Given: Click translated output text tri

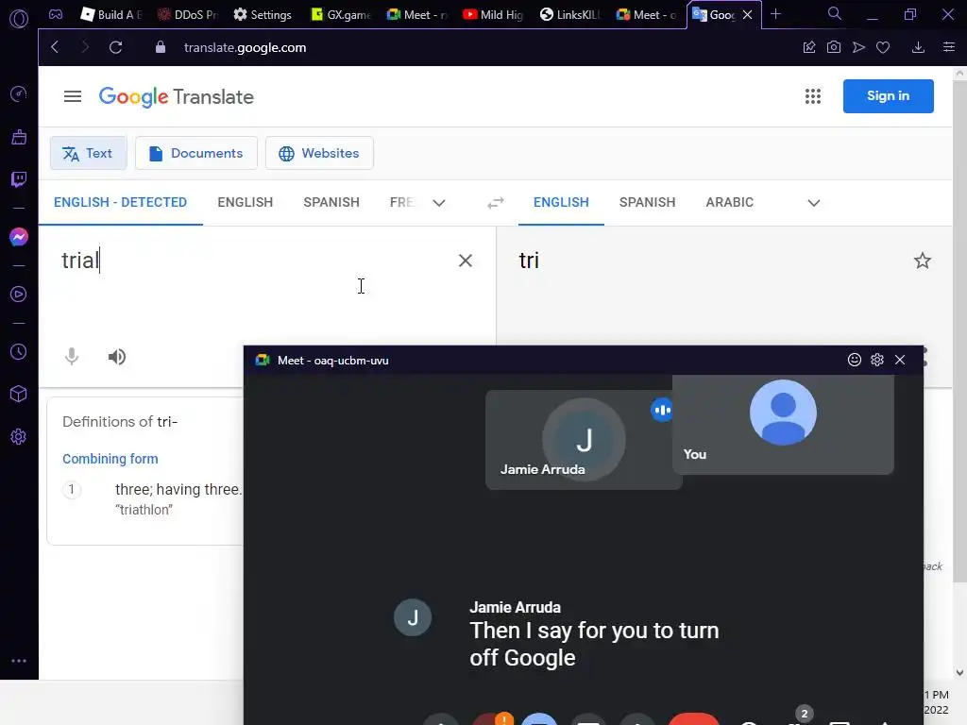Looking at the screenshot, I should (x=529, y=261).
